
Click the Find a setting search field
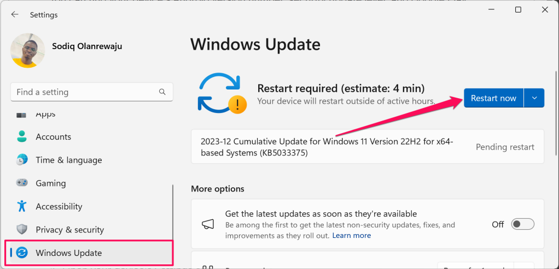click(x=85, y=92)
